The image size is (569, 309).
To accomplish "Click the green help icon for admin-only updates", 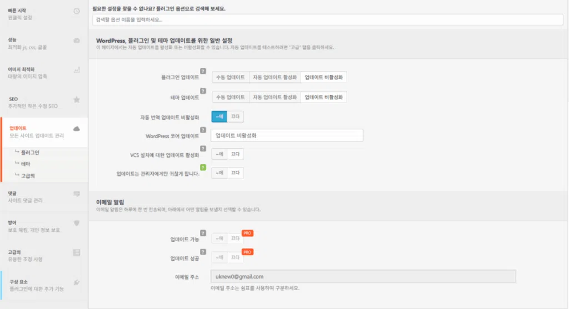I will (203, 168).
